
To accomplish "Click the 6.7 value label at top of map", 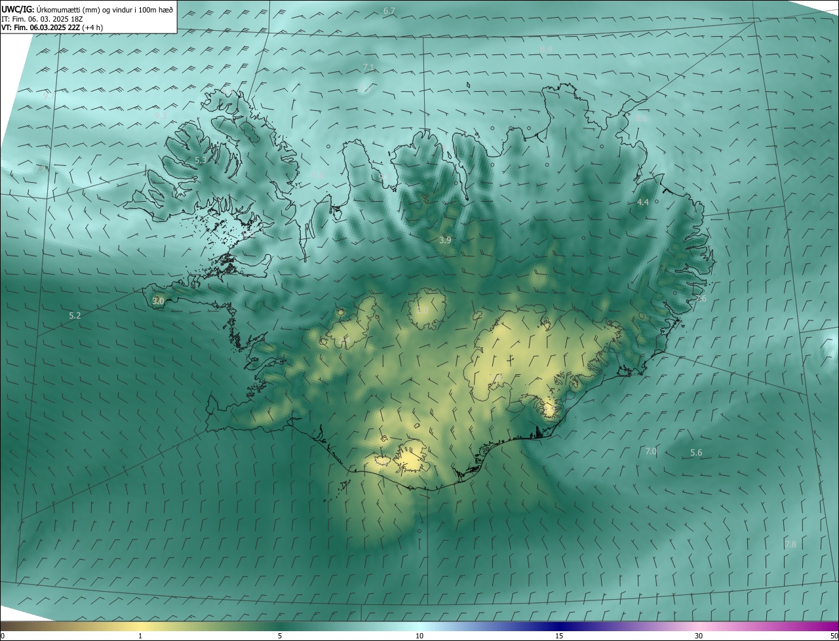I will click(389, 11).
